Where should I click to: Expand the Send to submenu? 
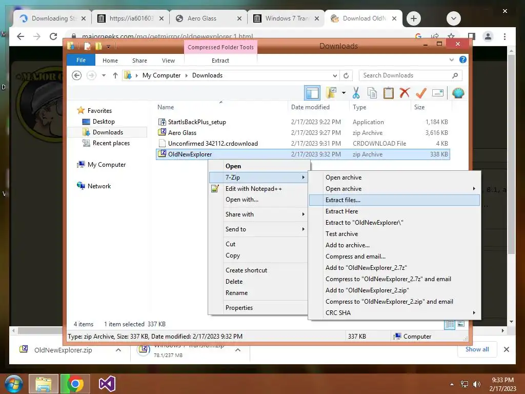[x=258, y=229]
